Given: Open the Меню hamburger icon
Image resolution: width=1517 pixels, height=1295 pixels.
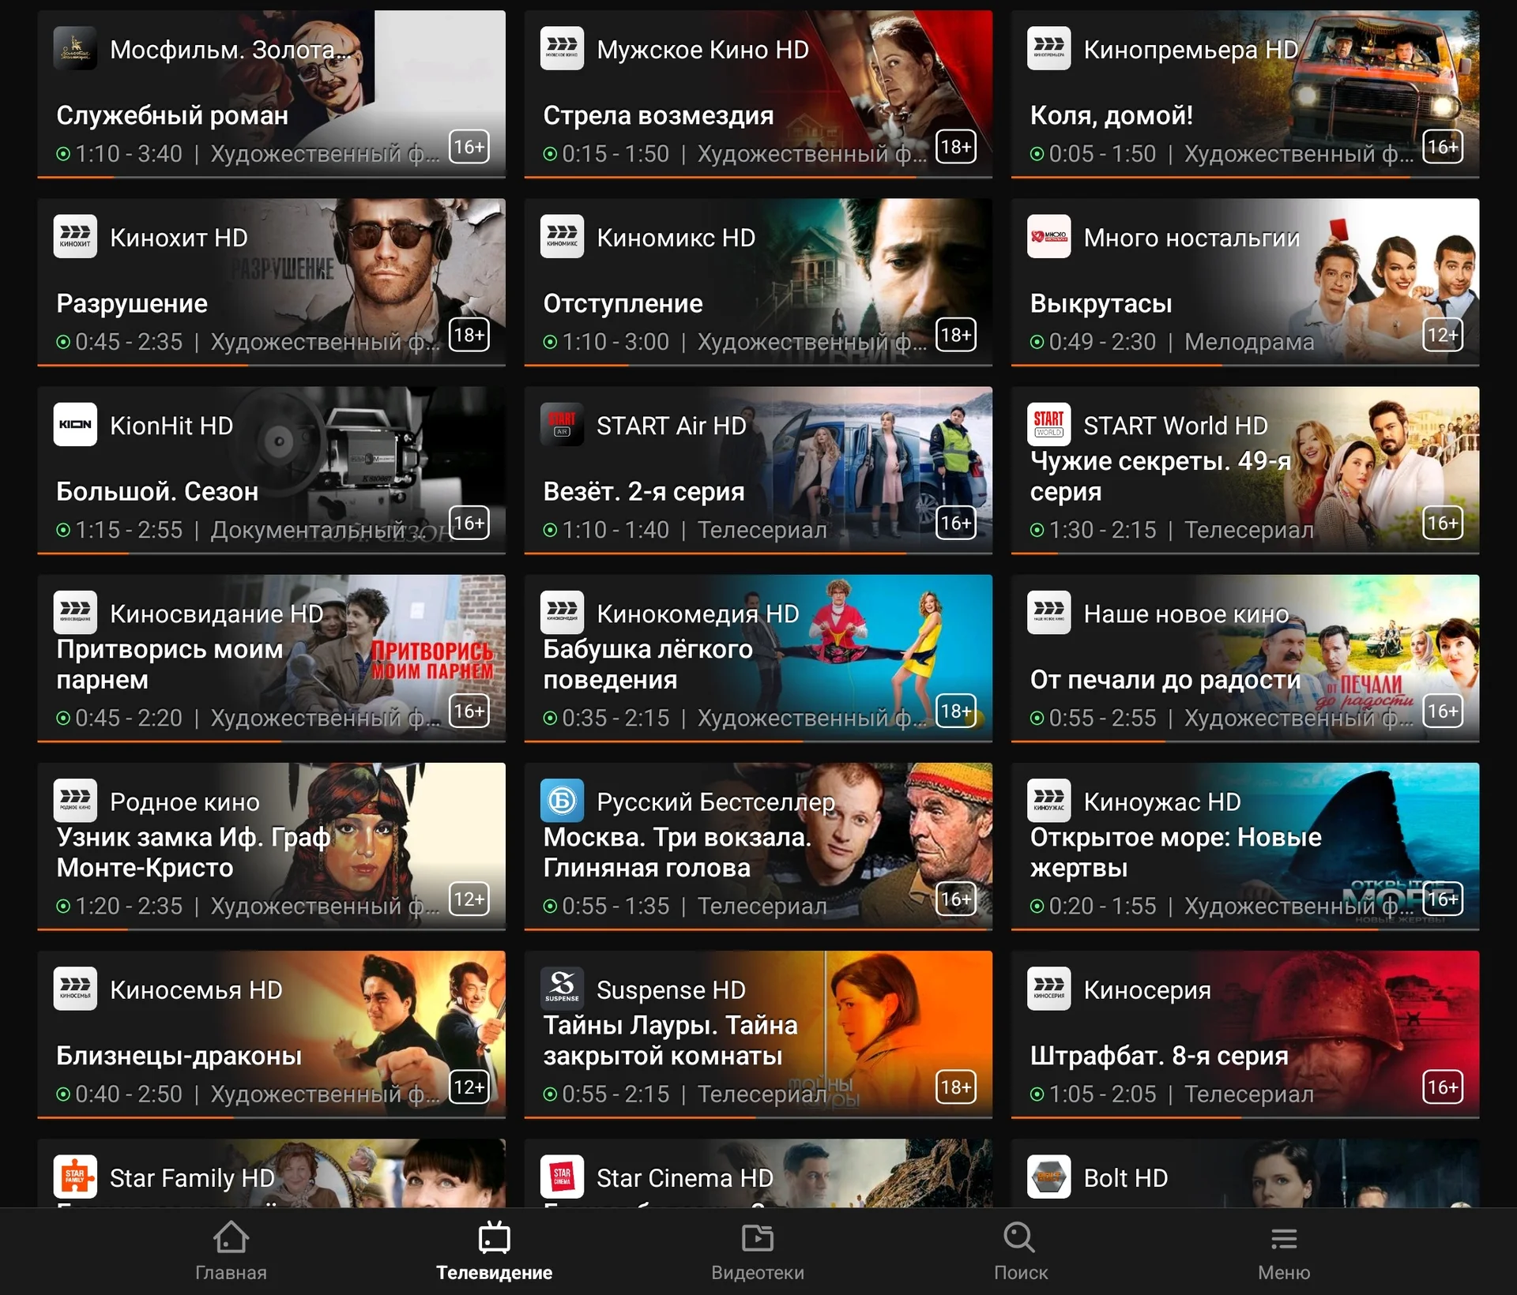Looking at the screenshot, I should click(1284, 1238).
